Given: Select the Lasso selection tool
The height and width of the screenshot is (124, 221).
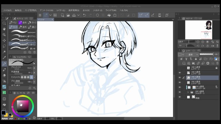Looking at the screenshot, I should [4, 46].
